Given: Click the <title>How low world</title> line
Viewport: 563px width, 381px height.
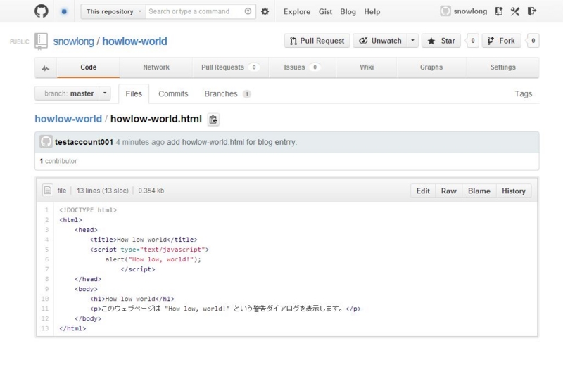Looking at the screenshot, I should click(144, 239).
